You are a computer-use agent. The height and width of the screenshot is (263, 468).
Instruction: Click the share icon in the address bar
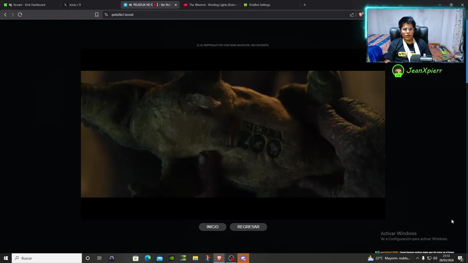(352, 15)
